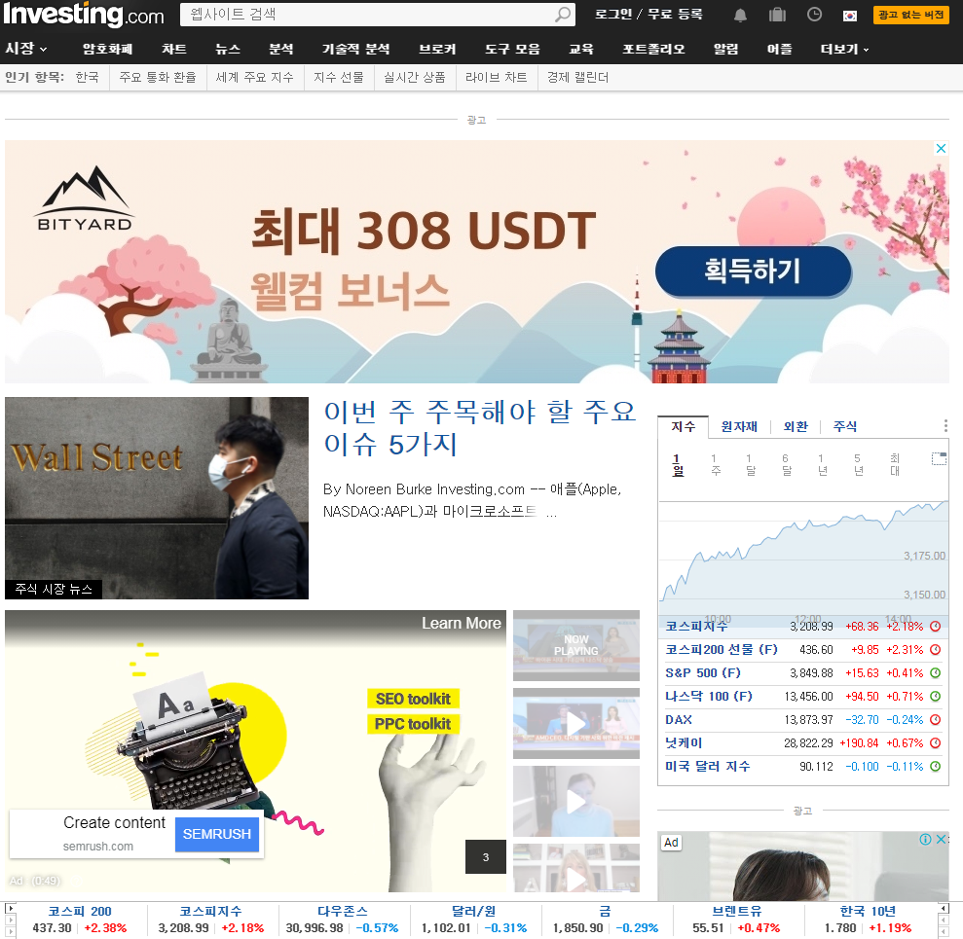
Task: Switch to the 주식 tab
Action: coord(845,426)
